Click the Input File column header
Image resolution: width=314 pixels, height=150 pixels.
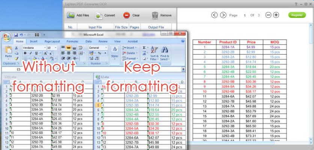click(x=95, y=27)
